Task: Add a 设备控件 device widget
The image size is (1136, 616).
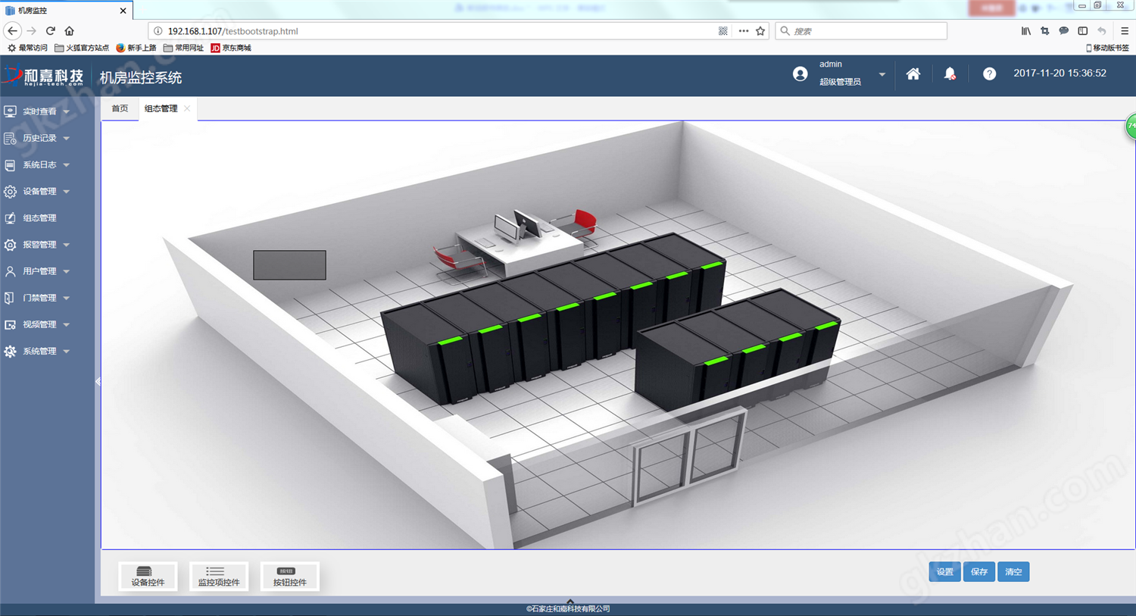Action: pos(148,576)
